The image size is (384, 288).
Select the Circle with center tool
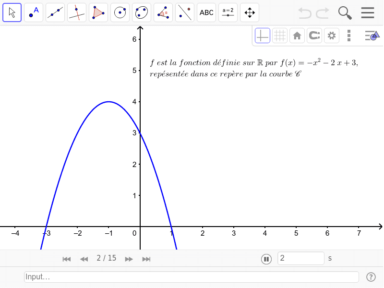tap(120, 12)
